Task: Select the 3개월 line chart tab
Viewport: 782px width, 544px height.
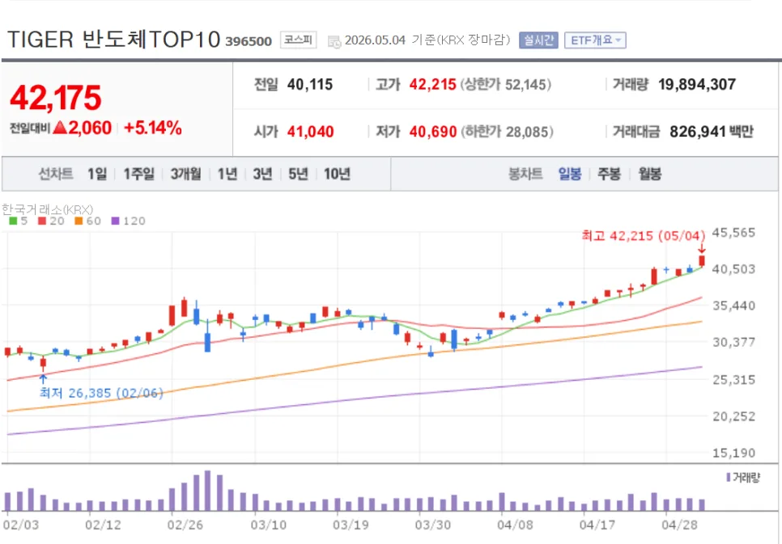Action: 185,174
